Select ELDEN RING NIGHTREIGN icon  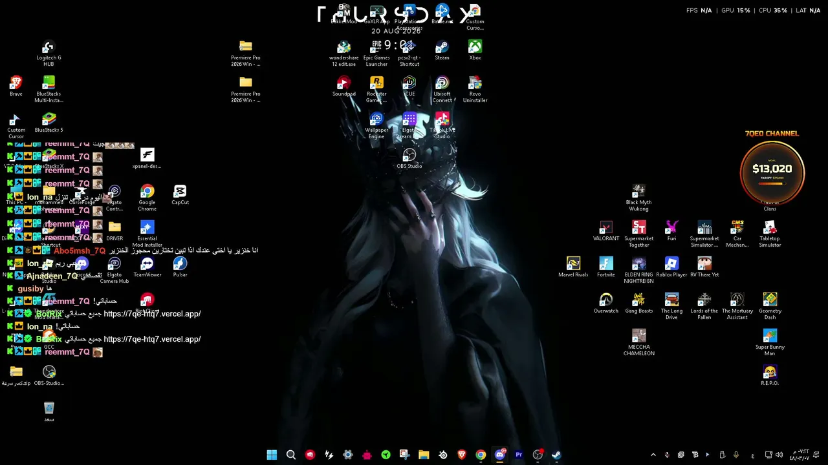[x=638, y=270]
